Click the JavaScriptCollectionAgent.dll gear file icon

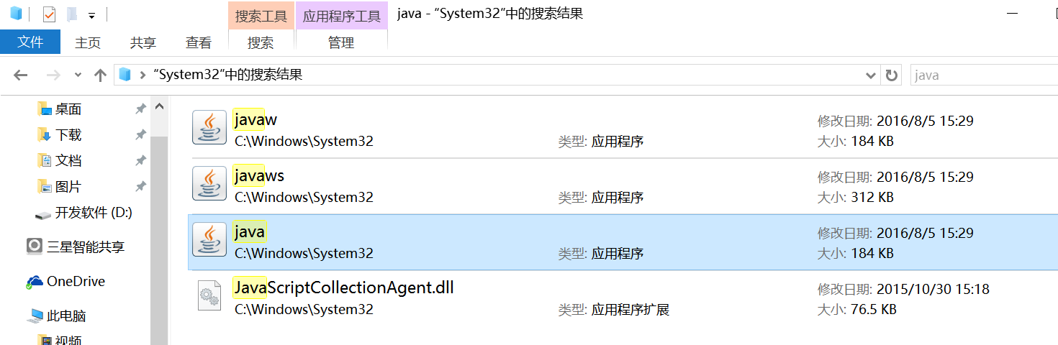click(x=209, y=295)
